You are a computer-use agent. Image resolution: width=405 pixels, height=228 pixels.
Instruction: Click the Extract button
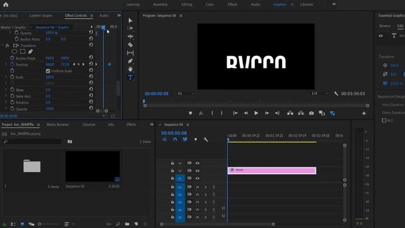pyautogui.click(x=301, y=113)
